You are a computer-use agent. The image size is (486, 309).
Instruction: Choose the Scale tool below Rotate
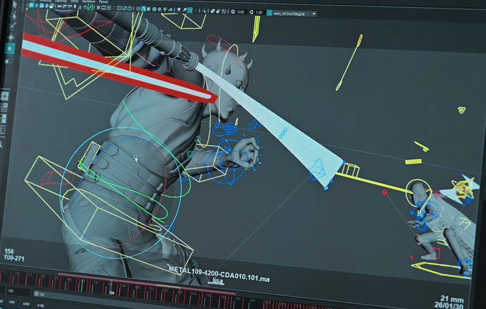9,59
